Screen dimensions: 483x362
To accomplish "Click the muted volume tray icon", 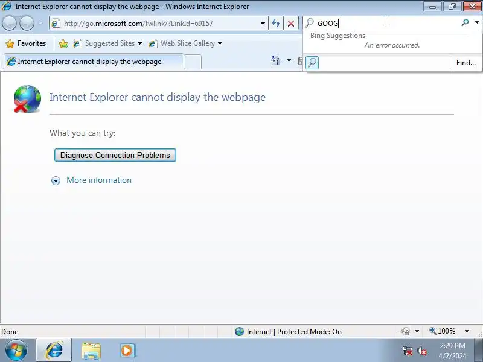I will [x=421, y=351].
